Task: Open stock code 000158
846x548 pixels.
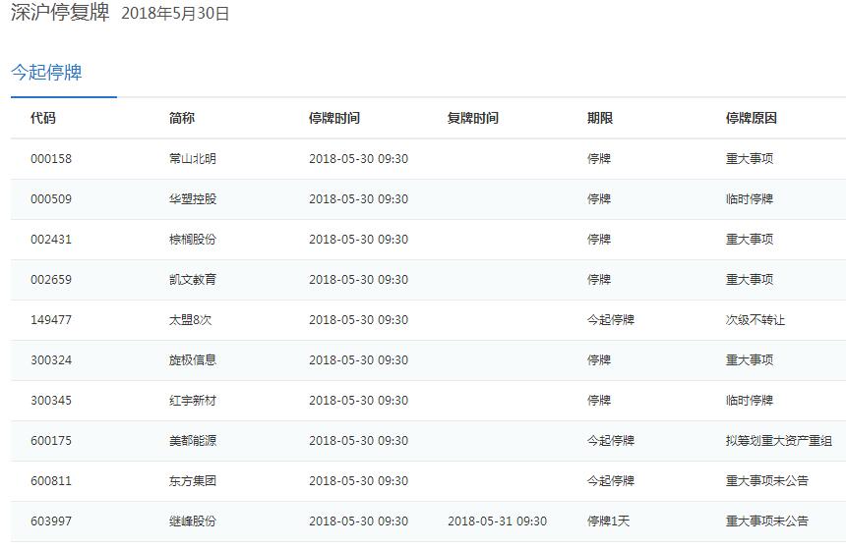Action: tap(51, 159)
